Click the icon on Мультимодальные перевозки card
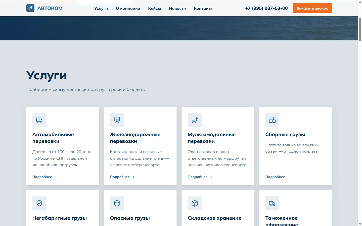 click(x=195, y=120)
